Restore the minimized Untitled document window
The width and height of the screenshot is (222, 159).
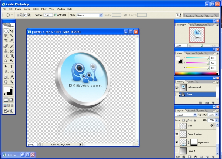22,155
